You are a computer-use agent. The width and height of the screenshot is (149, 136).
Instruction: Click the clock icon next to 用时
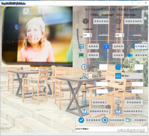point(84,67)
